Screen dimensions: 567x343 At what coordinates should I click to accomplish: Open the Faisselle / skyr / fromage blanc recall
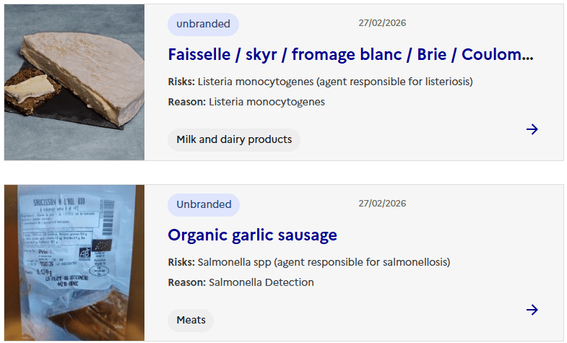pos(350,55)
